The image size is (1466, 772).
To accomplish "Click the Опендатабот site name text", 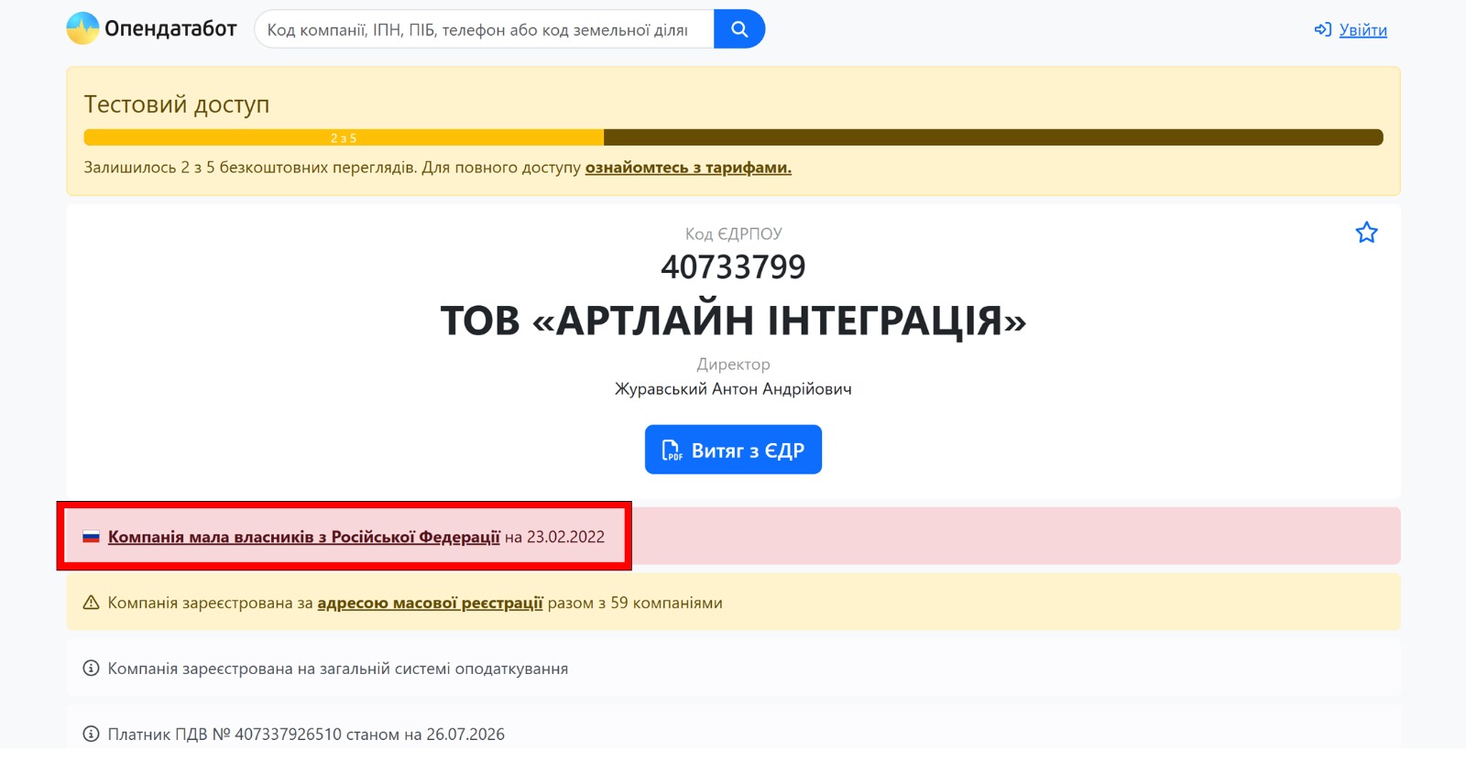I will pyautogui.click(x=170, y=28).
